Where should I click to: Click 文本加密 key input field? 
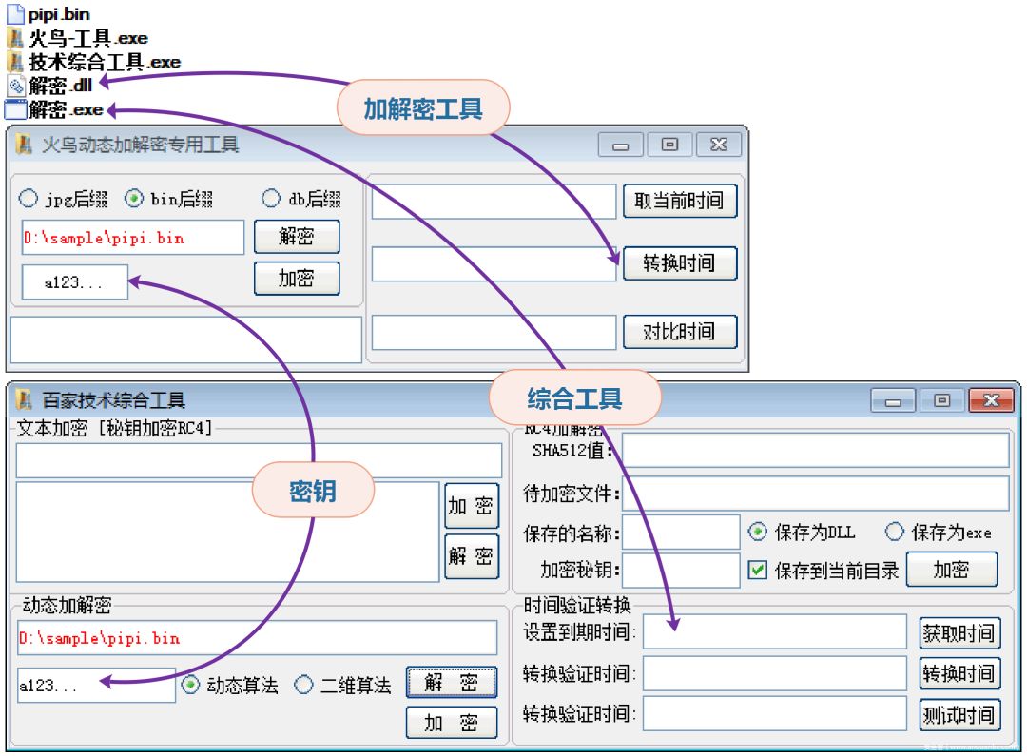pos(259,460)
